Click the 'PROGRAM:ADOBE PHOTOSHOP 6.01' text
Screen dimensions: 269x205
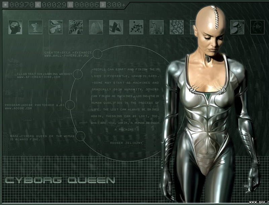click(x=35, y=105)
